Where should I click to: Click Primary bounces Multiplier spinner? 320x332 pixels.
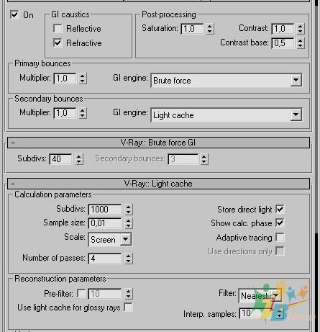tap(83, 78)
